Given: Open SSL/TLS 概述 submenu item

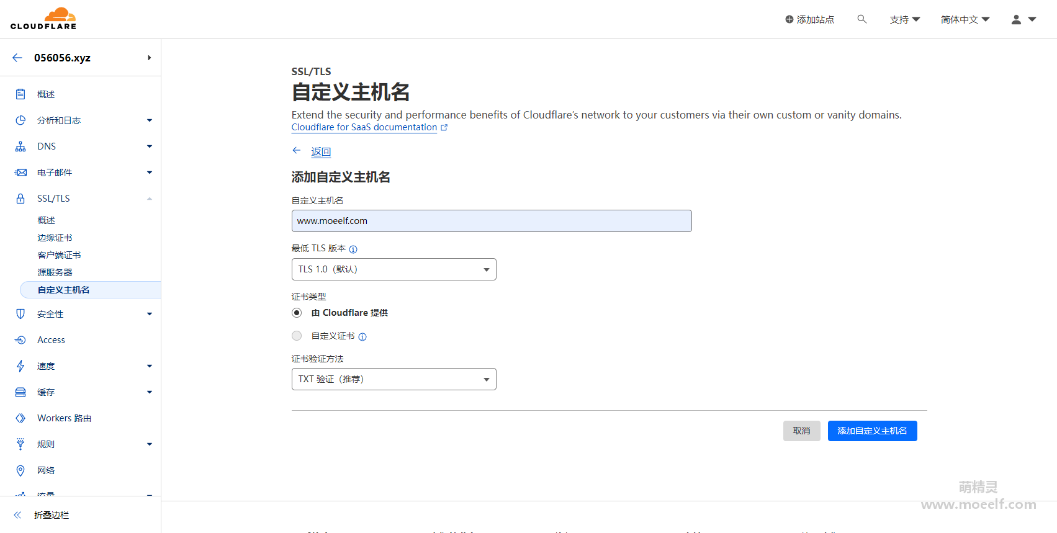Looking at the screenshot, I should 46,220.
